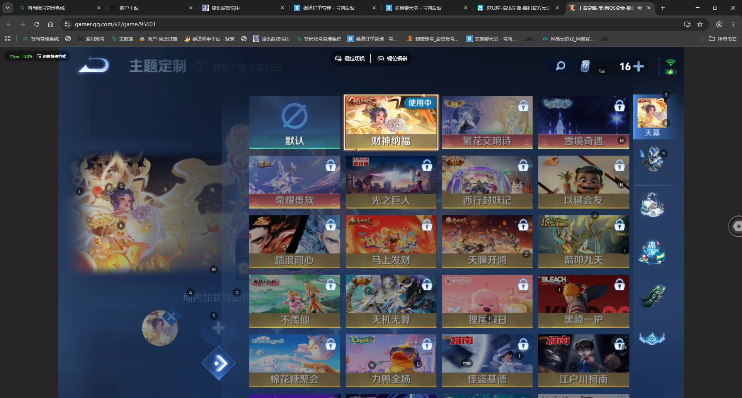Select the teal fish-shaped category icon
Viewport: 742px width, 398px height.
tap(652, 296)
